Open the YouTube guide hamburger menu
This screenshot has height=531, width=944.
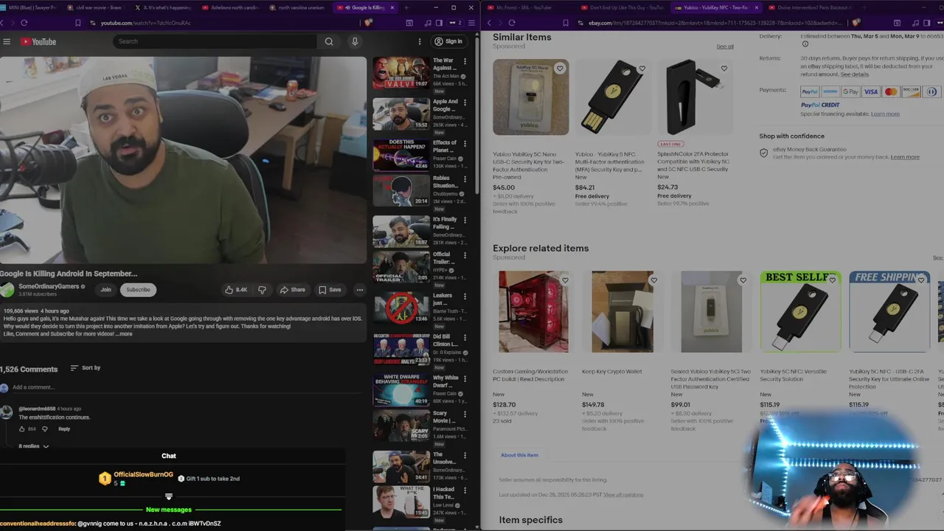[7, 41]
